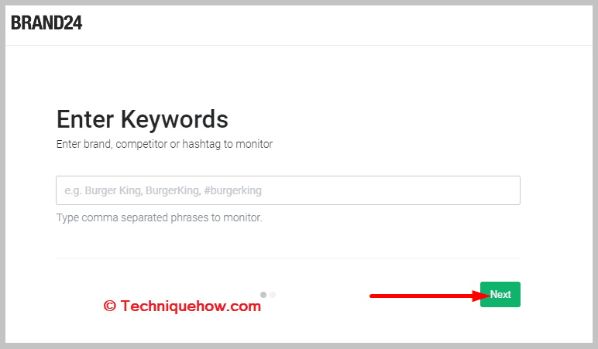598x349 pixels.
Task: Open the Techniquehow.com watermark link
Action: coord(182,306)
